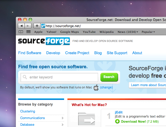Click the green download arrow for jEdit
This screenshot has width=166, height=127.
[117, 121]
